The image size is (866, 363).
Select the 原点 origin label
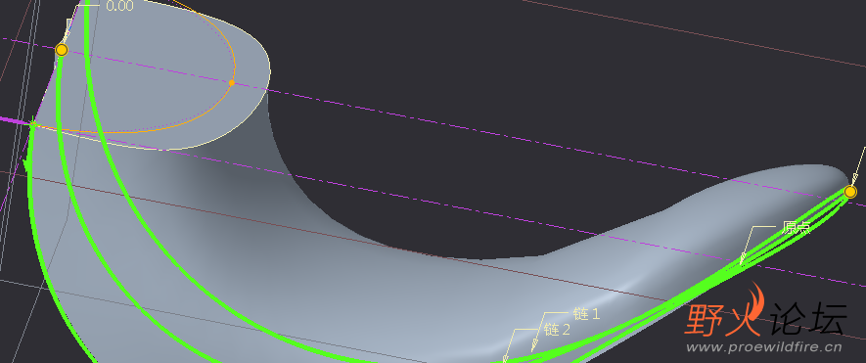click(x=796, y=228)
